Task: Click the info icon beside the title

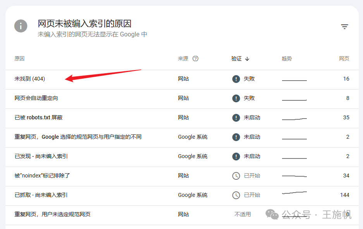Action: coord(21,26)
